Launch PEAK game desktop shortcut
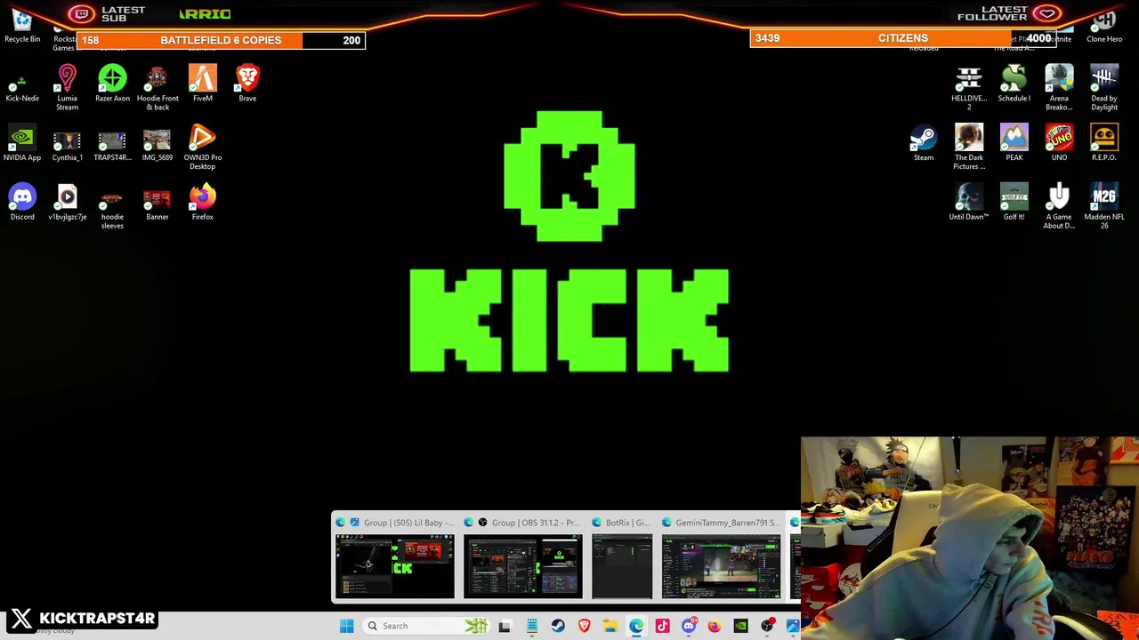 coord(1014,144)
